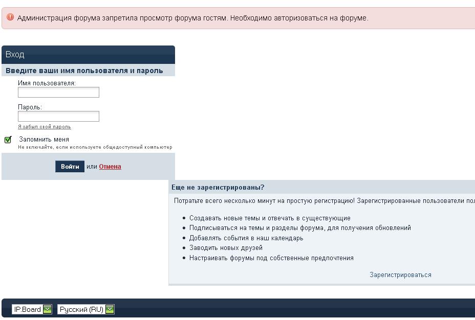The height and width of the screenshot is (320, 475).
Task: Focus the "Имя пользователя" input field
Action: click(58, 93)
